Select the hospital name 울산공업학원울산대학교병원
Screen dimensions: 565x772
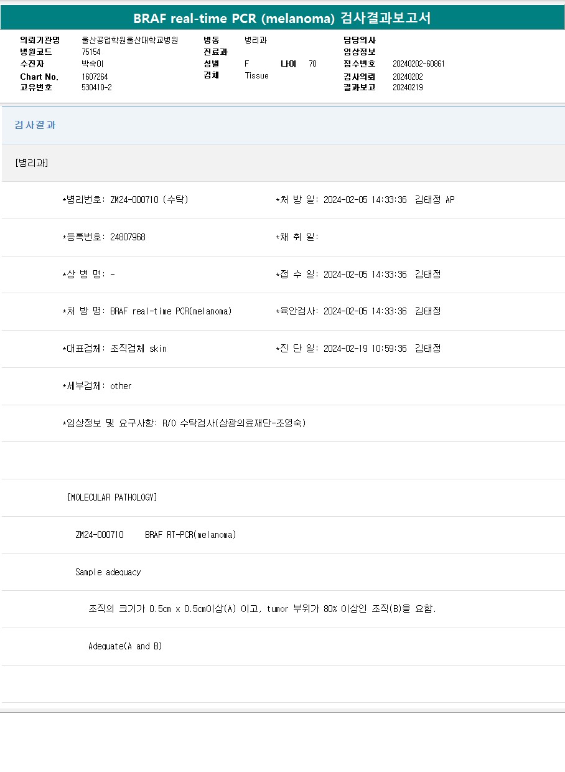click(x=129, y=40)
